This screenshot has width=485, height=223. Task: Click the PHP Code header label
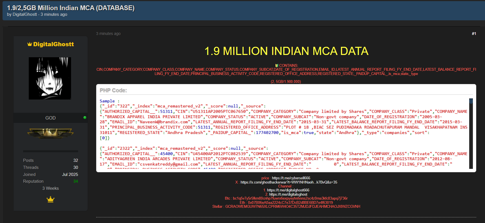coord(113,90)
